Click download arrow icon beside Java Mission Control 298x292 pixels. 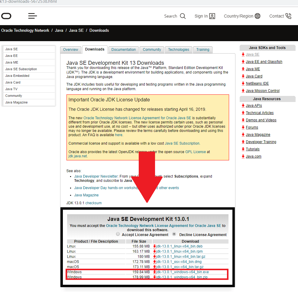click(243, 91)
